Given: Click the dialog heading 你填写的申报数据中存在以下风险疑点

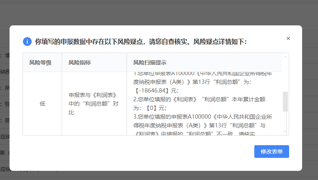Looking at the screenshot, I should point(141,42).
